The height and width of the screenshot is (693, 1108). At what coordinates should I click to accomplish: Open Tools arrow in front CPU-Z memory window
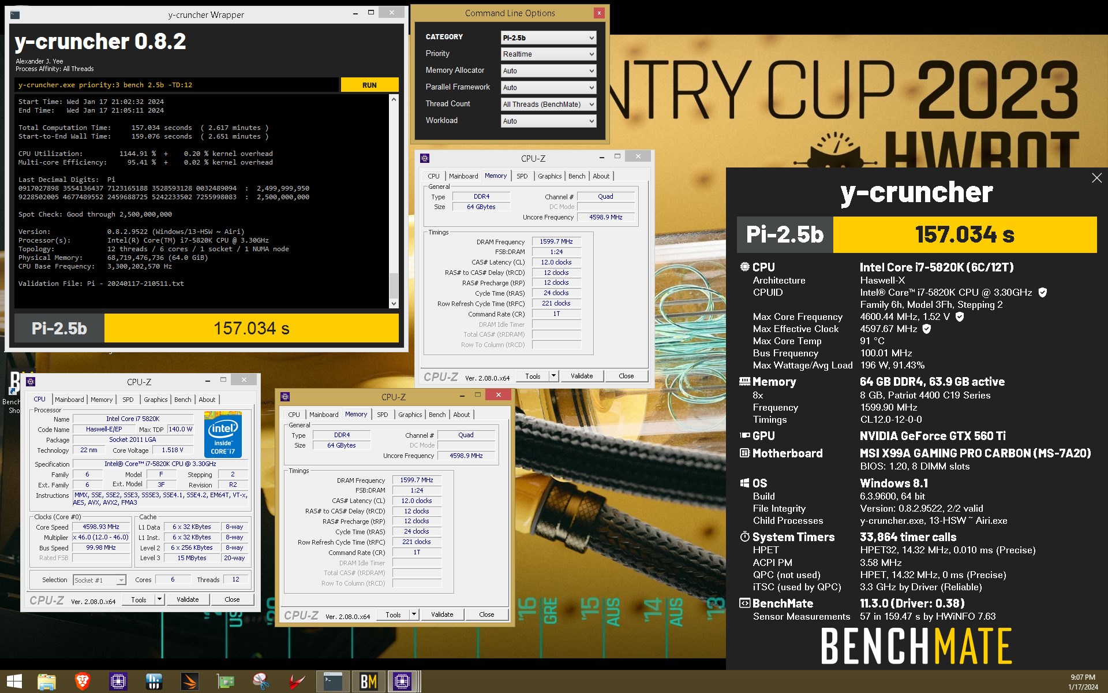click(414, 614)
